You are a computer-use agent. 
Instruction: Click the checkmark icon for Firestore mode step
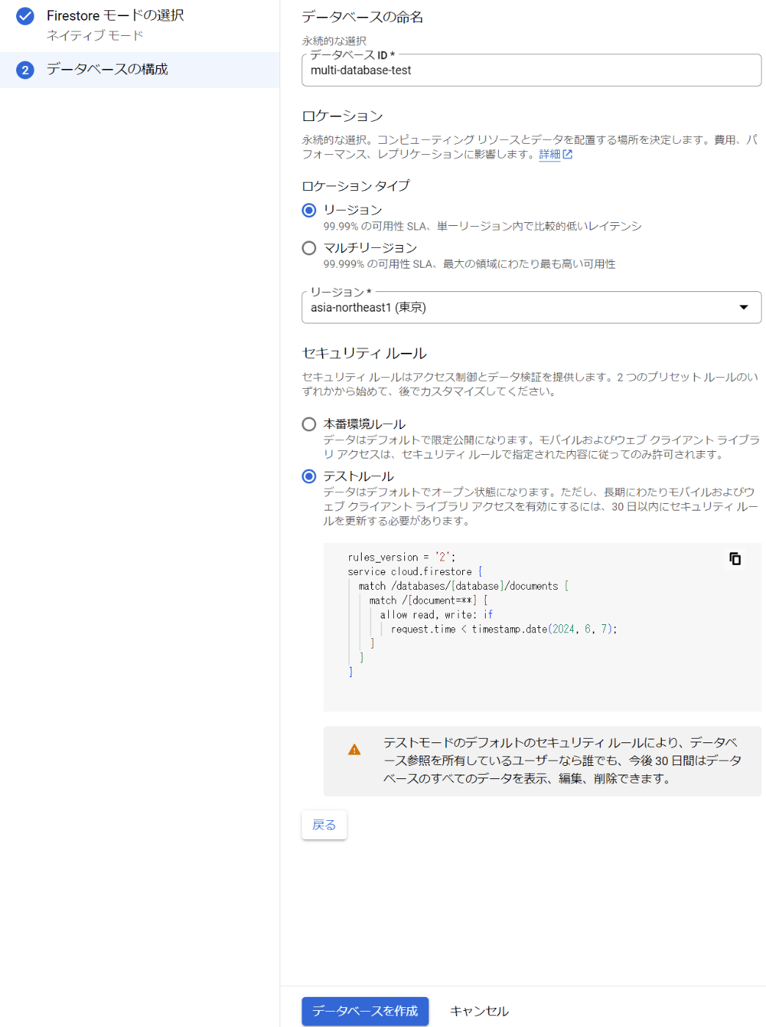(x=25, y=15)
